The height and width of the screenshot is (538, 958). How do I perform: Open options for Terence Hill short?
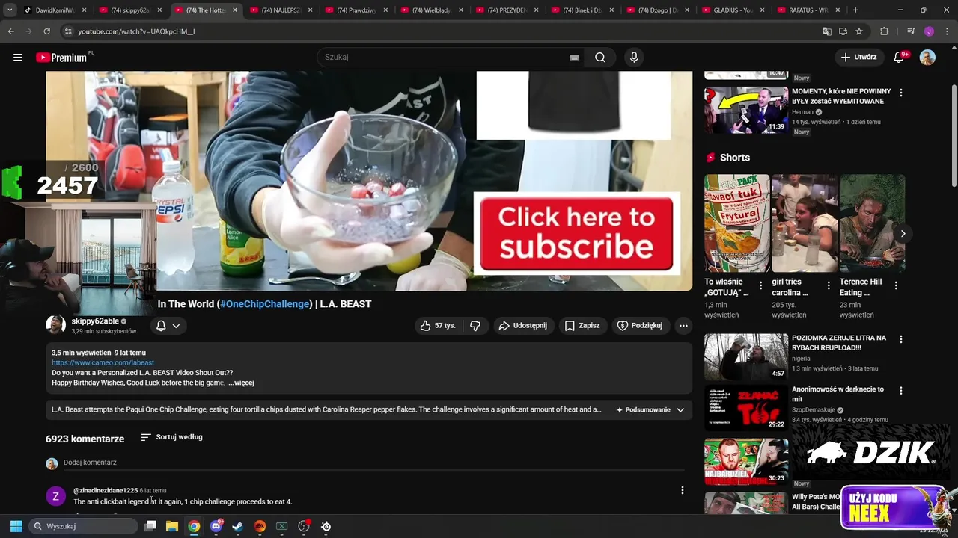pyautogui.click(x=896, y=285)
